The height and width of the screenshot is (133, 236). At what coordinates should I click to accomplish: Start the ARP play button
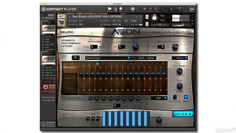[76, 57]
